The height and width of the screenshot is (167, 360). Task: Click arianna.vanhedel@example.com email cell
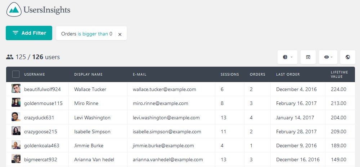[168, 159]
